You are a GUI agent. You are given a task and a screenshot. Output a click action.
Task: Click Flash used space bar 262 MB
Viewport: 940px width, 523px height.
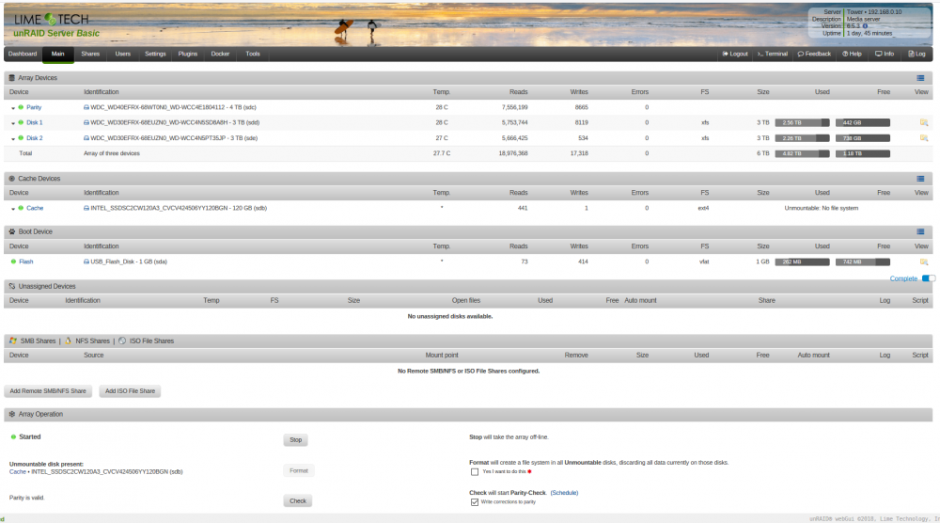(x=802, y=262)
